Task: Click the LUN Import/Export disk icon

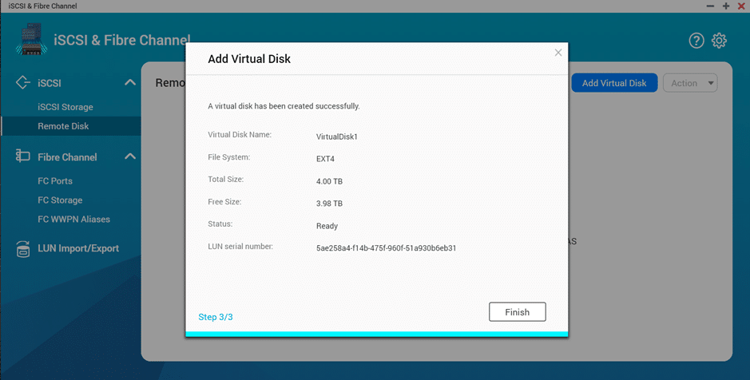Action: 22,248
